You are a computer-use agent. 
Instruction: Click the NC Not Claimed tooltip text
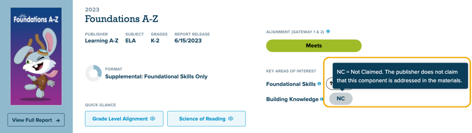pyautogui.click(x=400, y=76)
